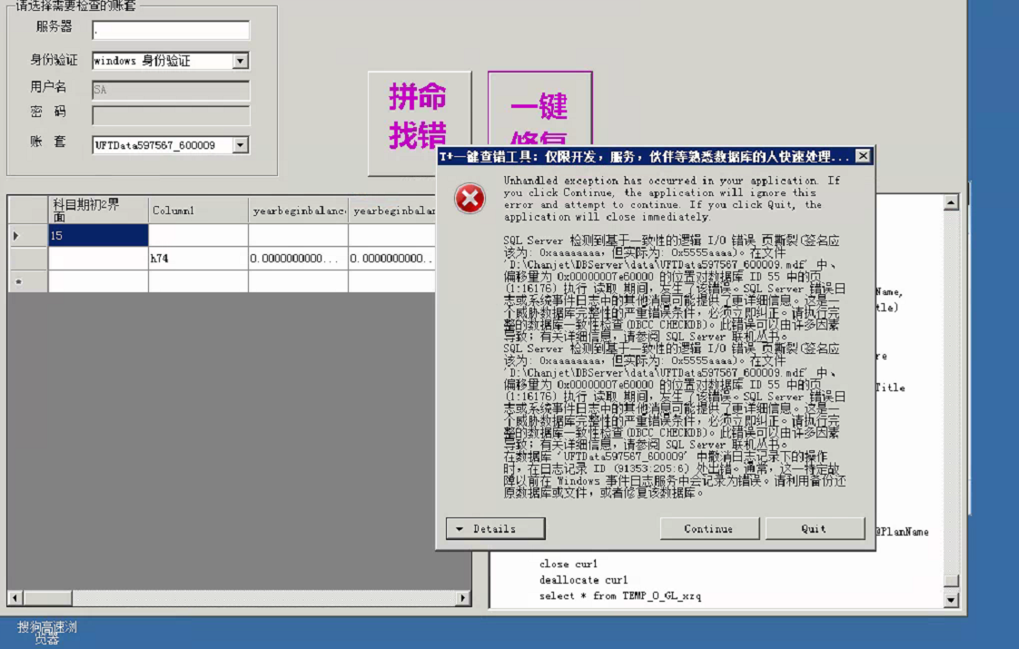Focus the 服务器 input field
Screen dimensions: 1019x649
[170, 30]
